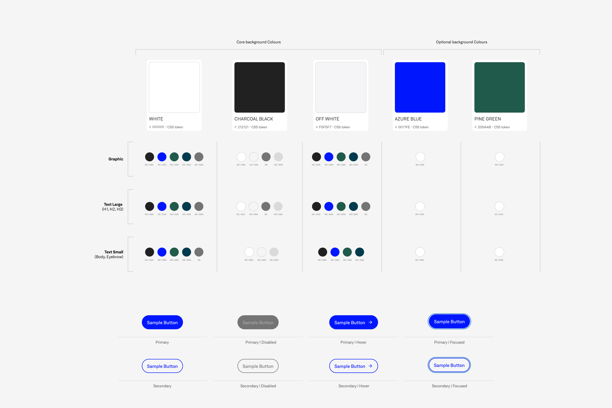Select the Charcoal Black background swatch

[259, 87]
